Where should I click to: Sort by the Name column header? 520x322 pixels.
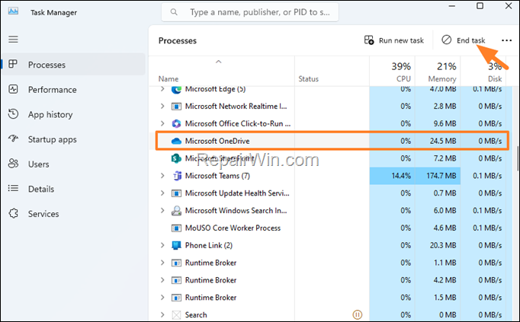(222, 71)
